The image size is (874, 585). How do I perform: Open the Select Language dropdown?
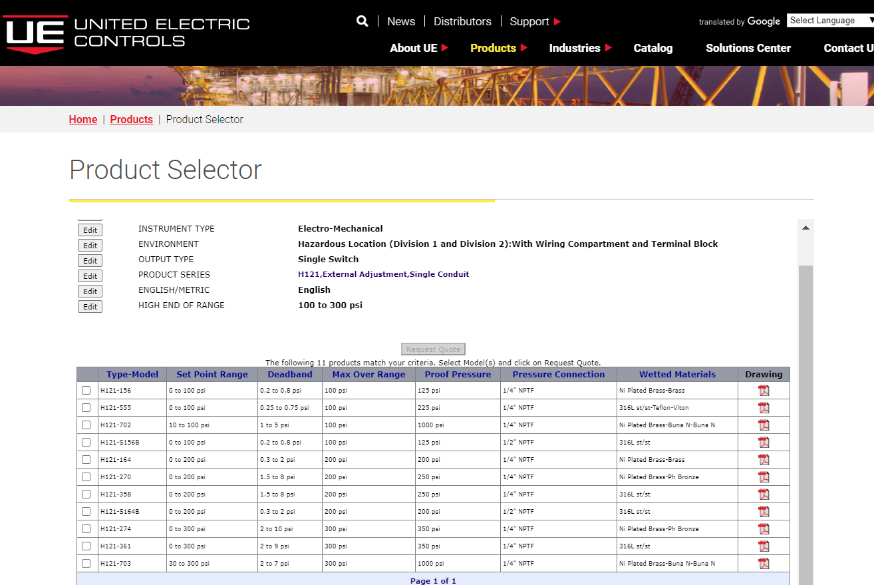(x=830, y=20)
